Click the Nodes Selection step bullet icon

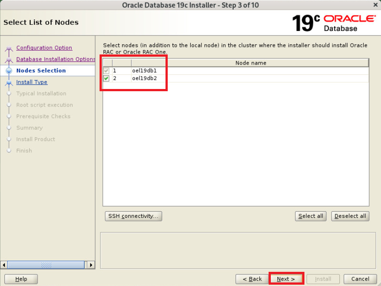[9, 71]
